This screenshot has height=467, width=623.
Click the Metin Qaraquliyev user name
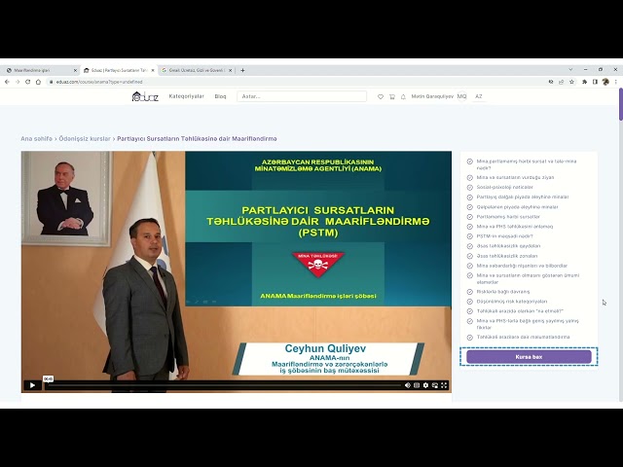[x=432, y=96]
